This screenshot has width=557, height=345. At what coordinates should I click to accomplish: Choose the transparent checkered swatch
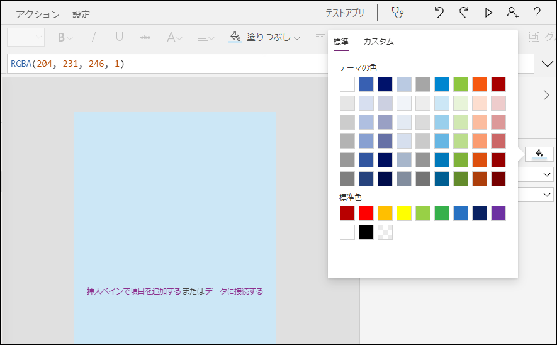click(x=385, y=232)
